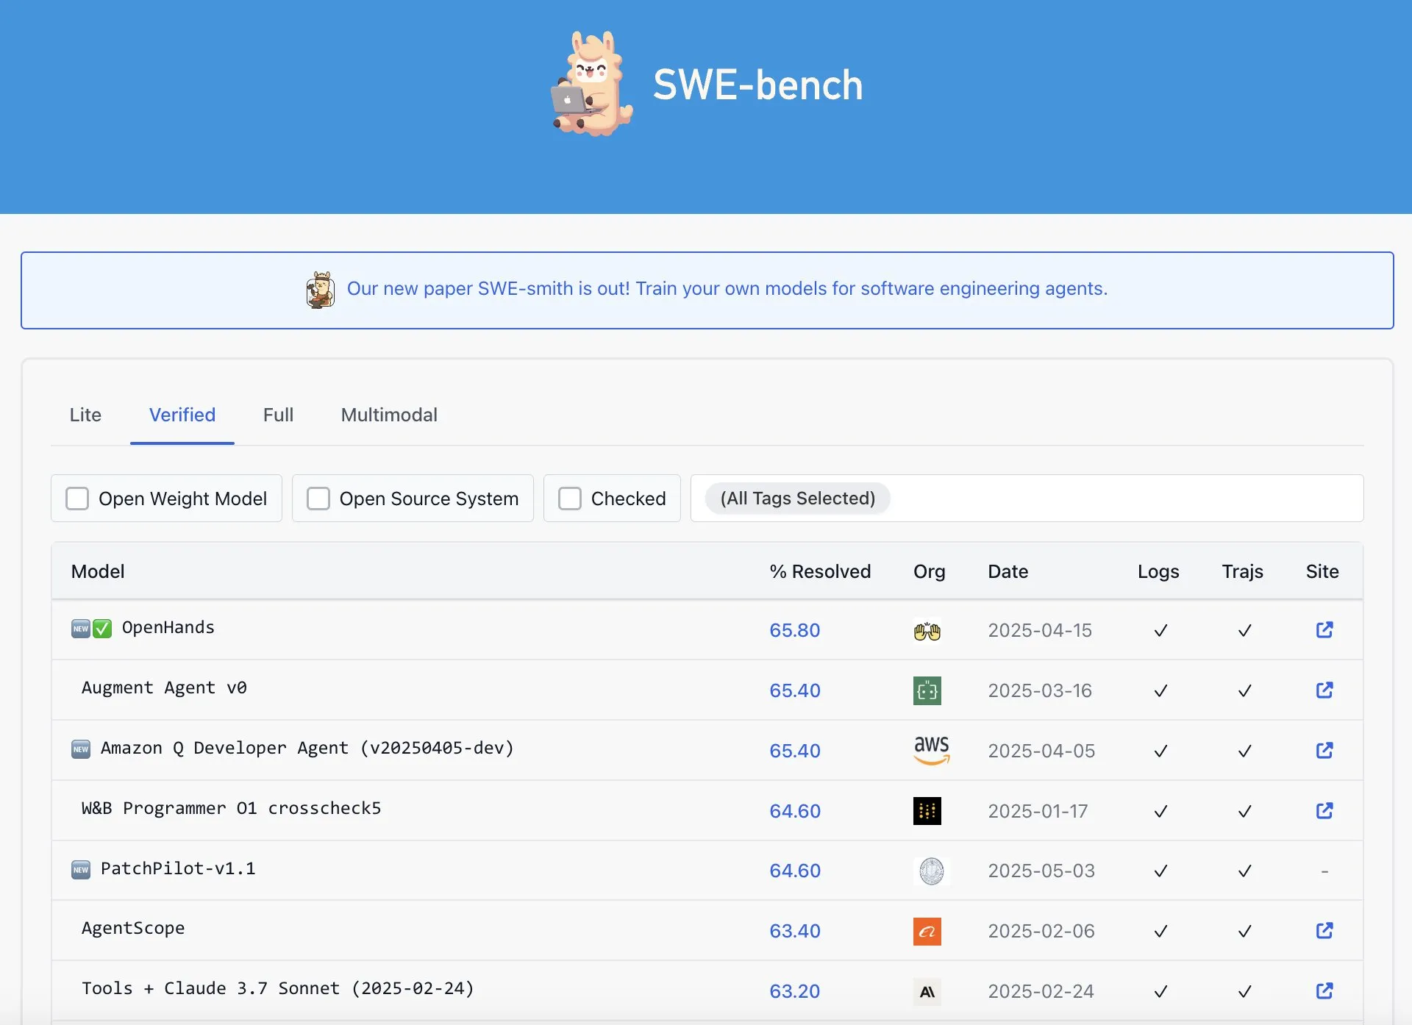Open the All Tags Selected dropdown
This screenshot has width=1412, height=1025.
tap(1027, 499)
